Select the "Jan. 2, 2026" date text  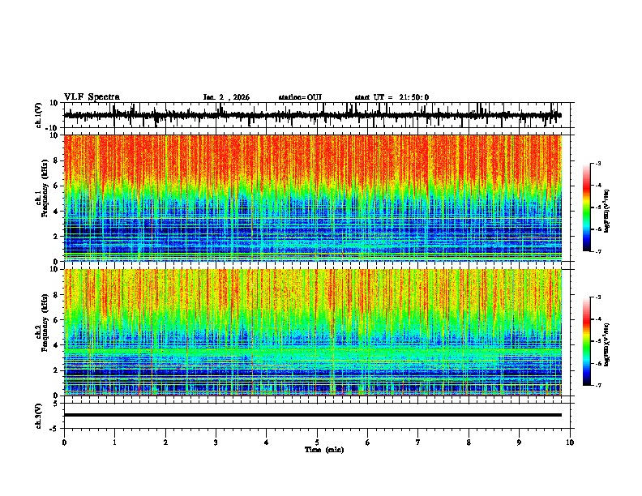click(226, 97)
